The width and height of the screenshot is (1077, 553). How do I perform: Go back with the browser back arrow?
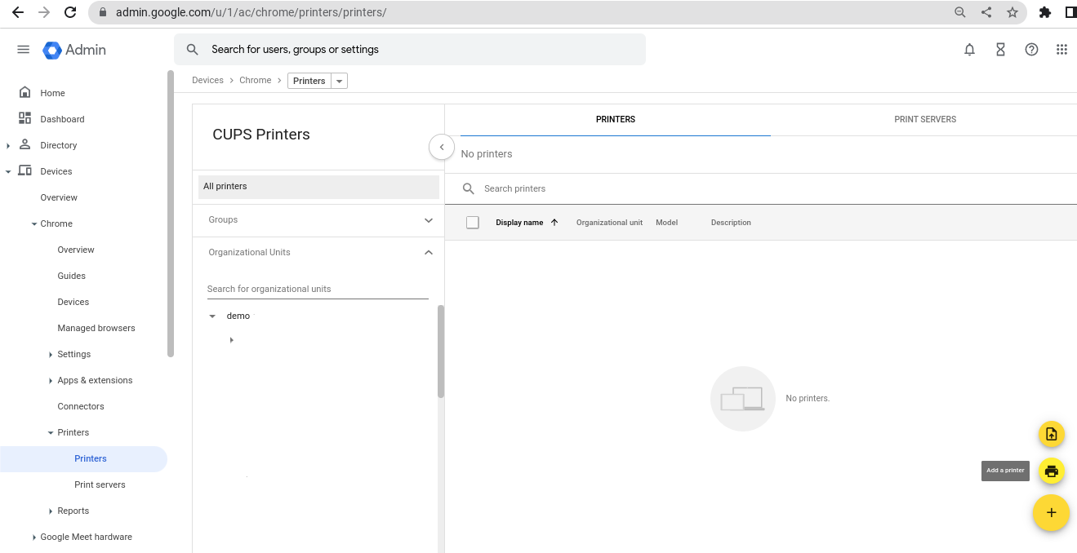(17, 12)
